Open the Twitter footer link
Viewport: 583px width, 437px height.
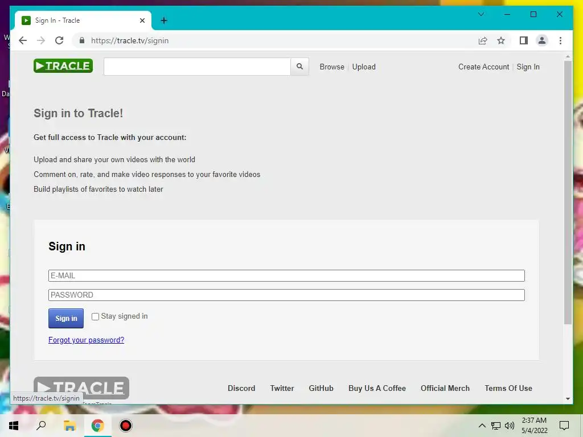pos(282,388)
